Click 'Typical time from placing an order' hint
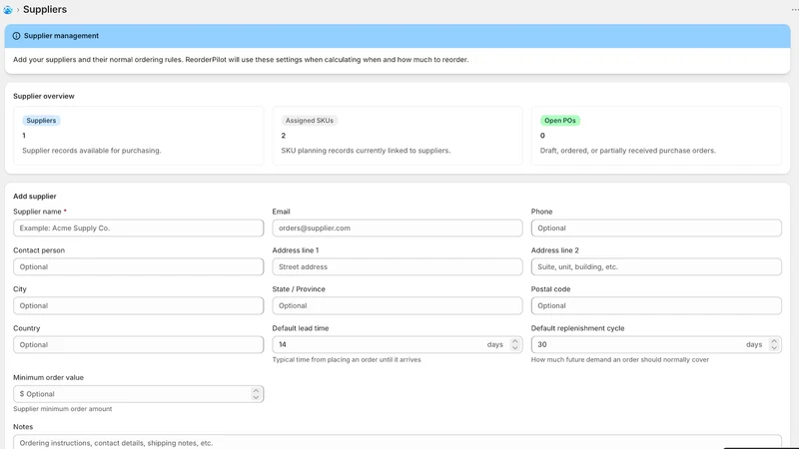 coord(347,360)
